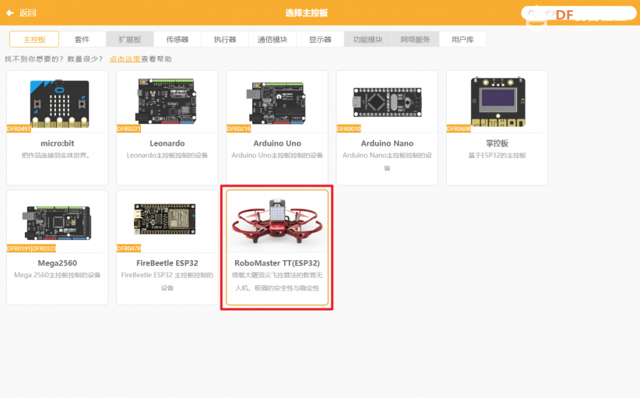This screenshot has height=398, width=640.
Task: Click the 基于ESP32的主控板 description
Action: point(497,156)
